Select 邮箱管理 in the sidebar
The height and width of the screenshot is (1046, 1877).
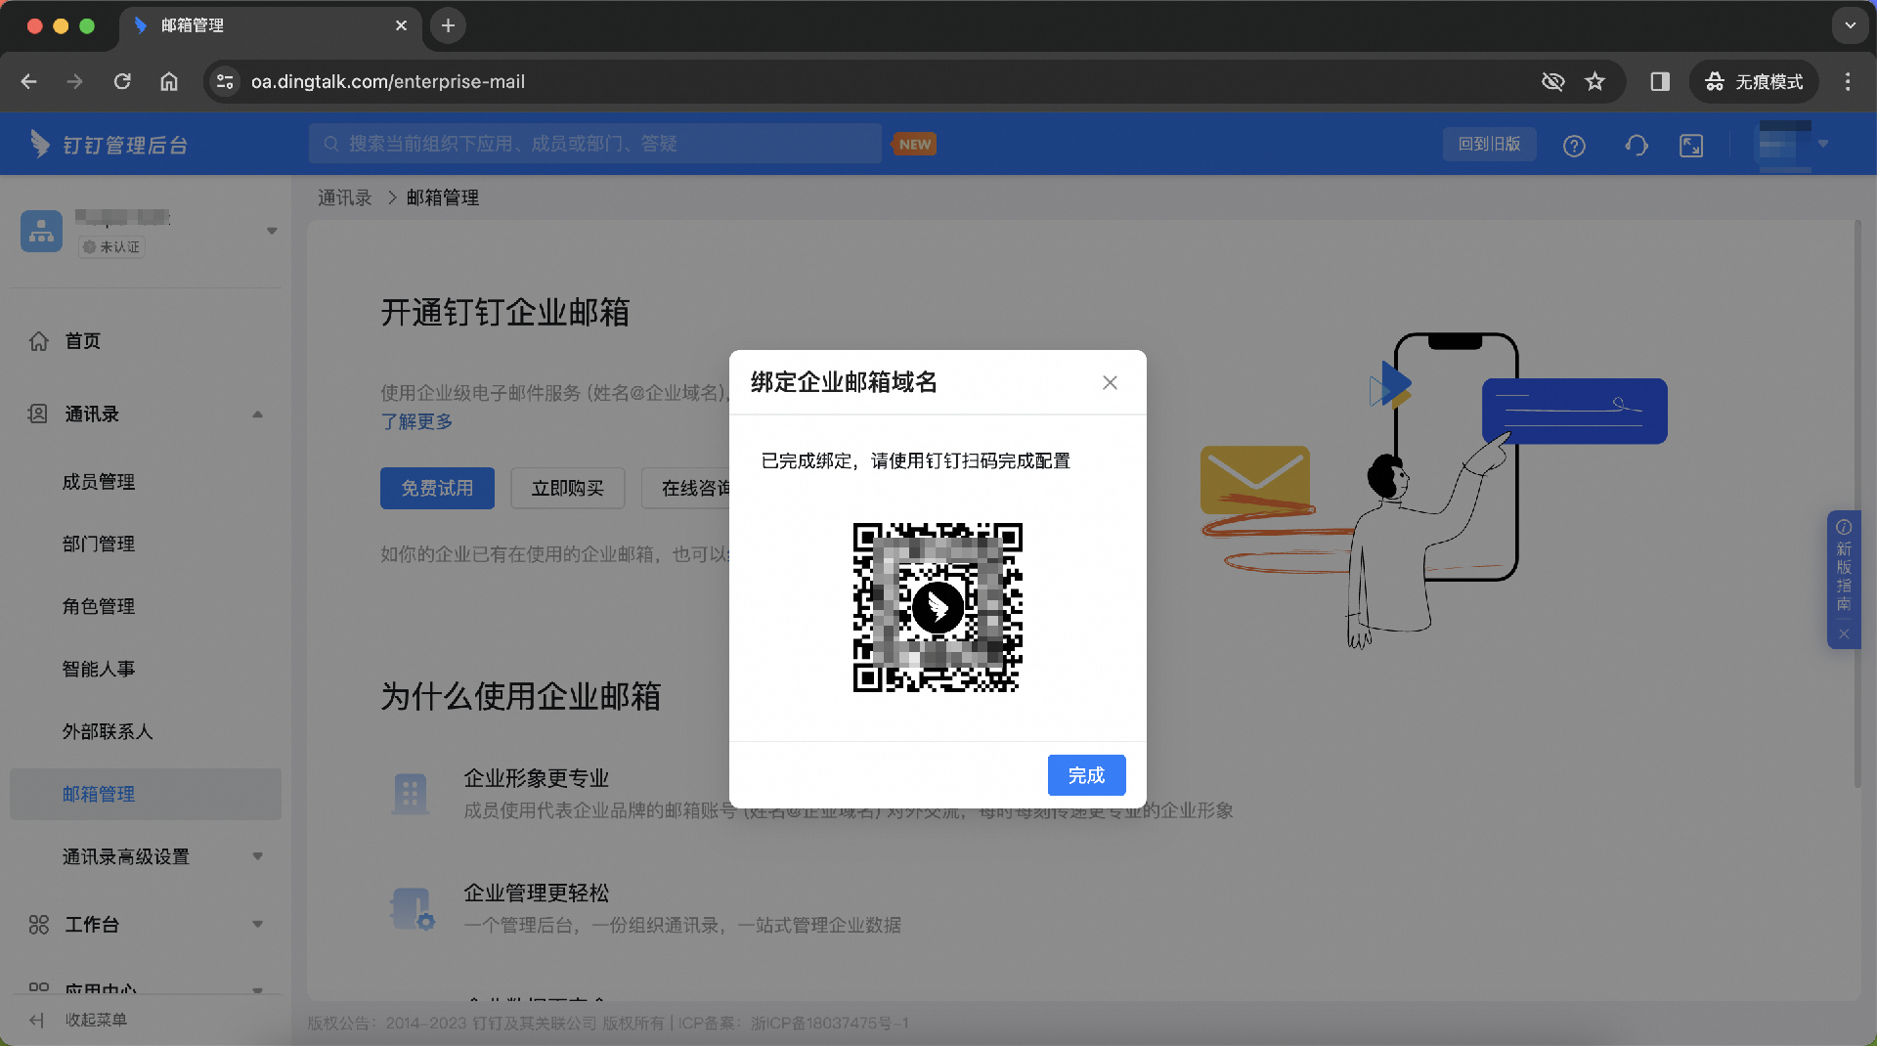(146, 794)
